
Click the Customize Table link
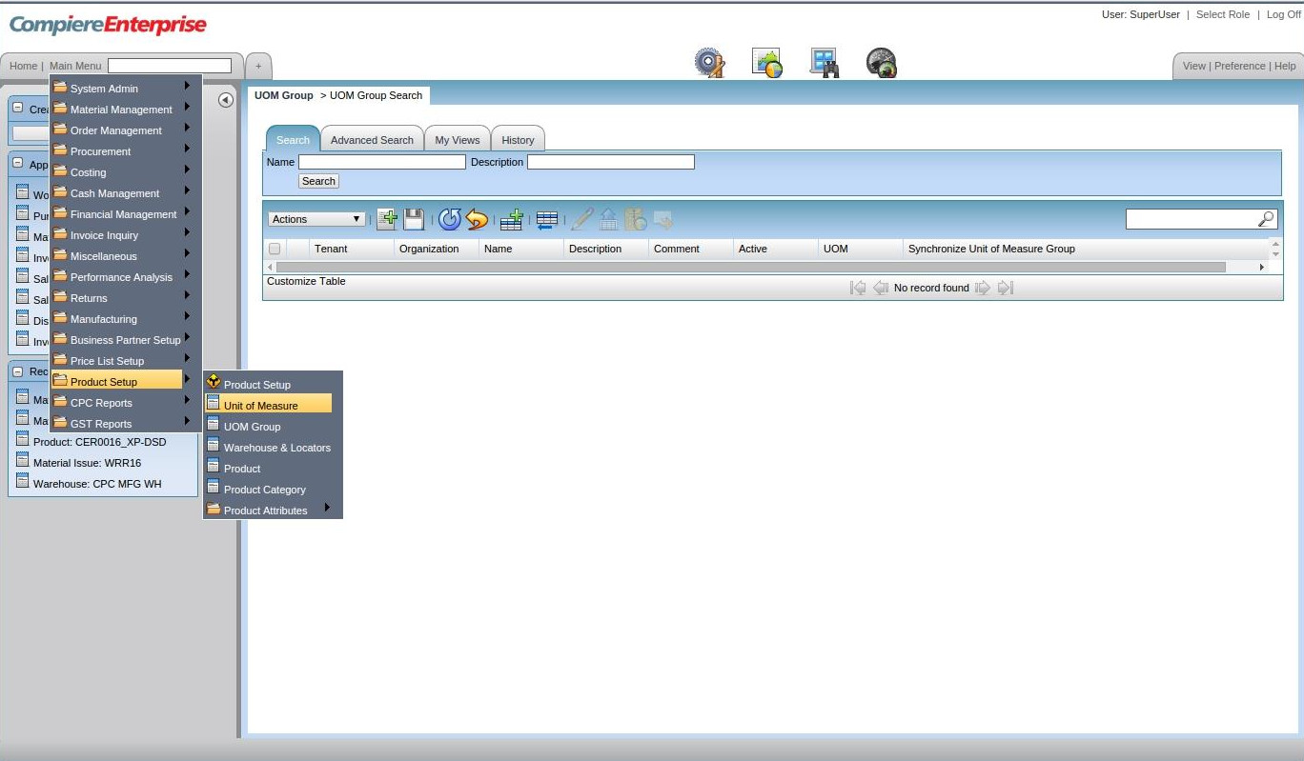tap(306, 281)
